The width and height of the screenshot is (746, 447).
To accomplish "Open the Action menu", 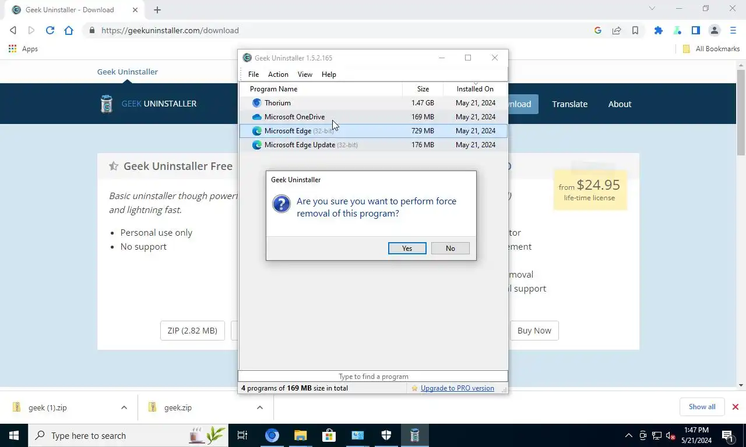I will pos(278,74).
